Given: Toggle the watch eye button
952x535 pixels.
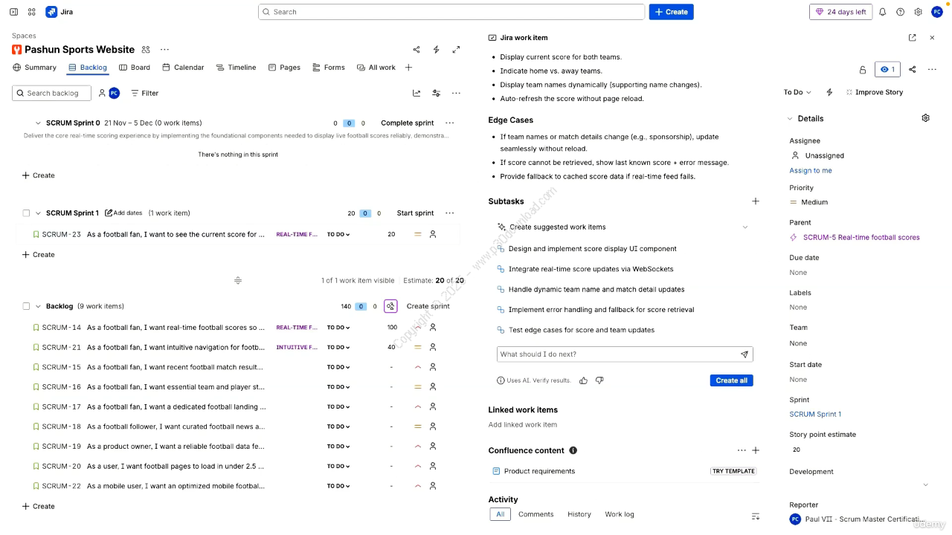Looking at the screenshot, I should click(x=887, y=69).
